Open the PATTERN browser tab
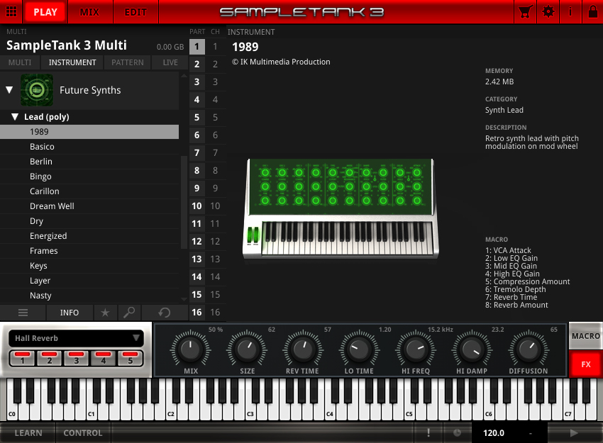Viewport: 603px width, 443px height. [128, 62]
